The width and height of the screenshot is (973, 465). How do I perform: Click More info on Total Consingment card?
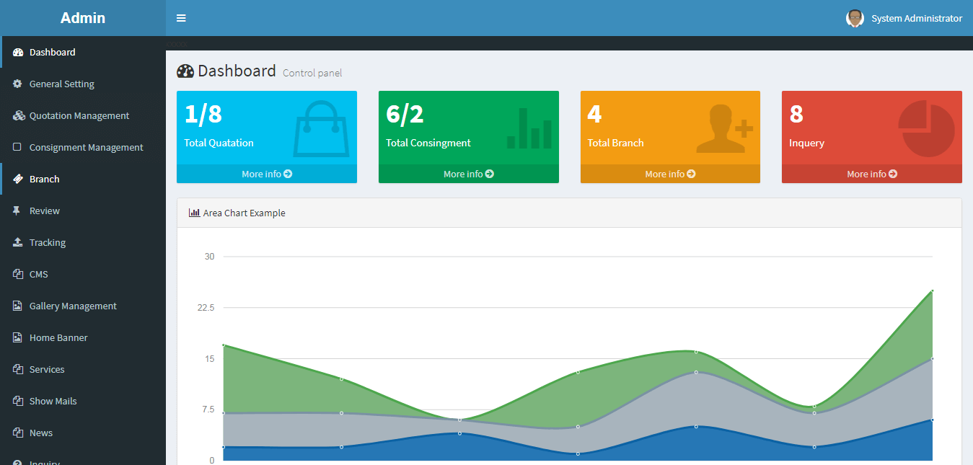pos(468,174)
